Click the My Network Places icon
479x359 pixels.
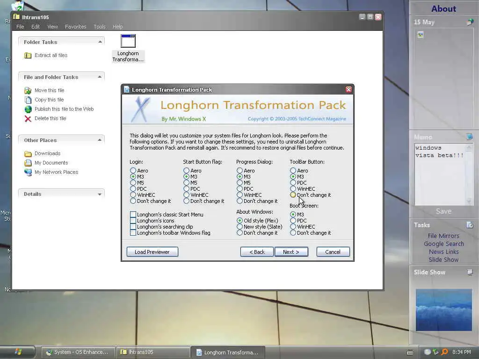28,172
